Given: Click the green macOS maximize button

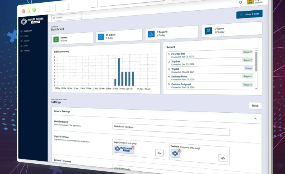Looking at the screenshot, I should click(34, 10).
